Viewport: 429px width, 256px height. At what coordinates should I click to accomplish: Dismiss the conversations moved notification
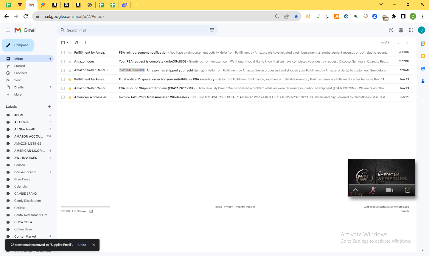coord(94,245)
